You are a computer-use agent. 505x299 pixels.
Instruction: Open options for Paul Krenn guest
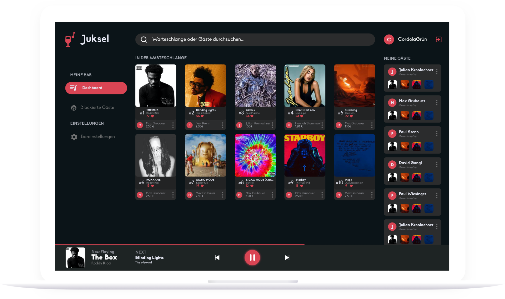437,134
